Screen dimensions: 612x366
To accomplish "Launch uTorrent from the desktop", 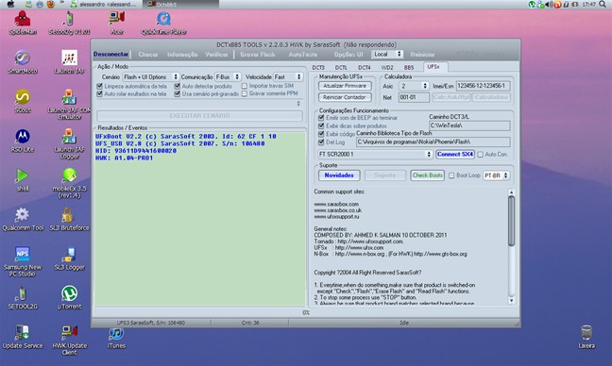I will (69, 298).
